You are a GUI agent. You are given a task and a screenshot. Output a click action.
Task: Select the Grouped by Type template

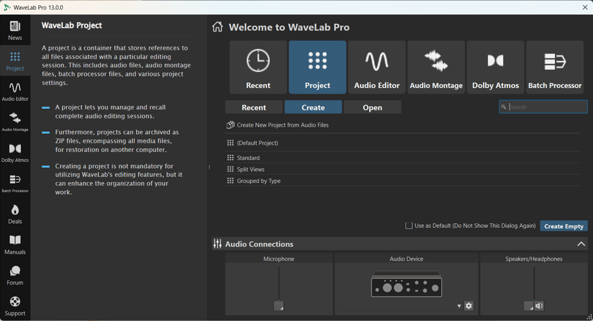(x=403, y=180)
